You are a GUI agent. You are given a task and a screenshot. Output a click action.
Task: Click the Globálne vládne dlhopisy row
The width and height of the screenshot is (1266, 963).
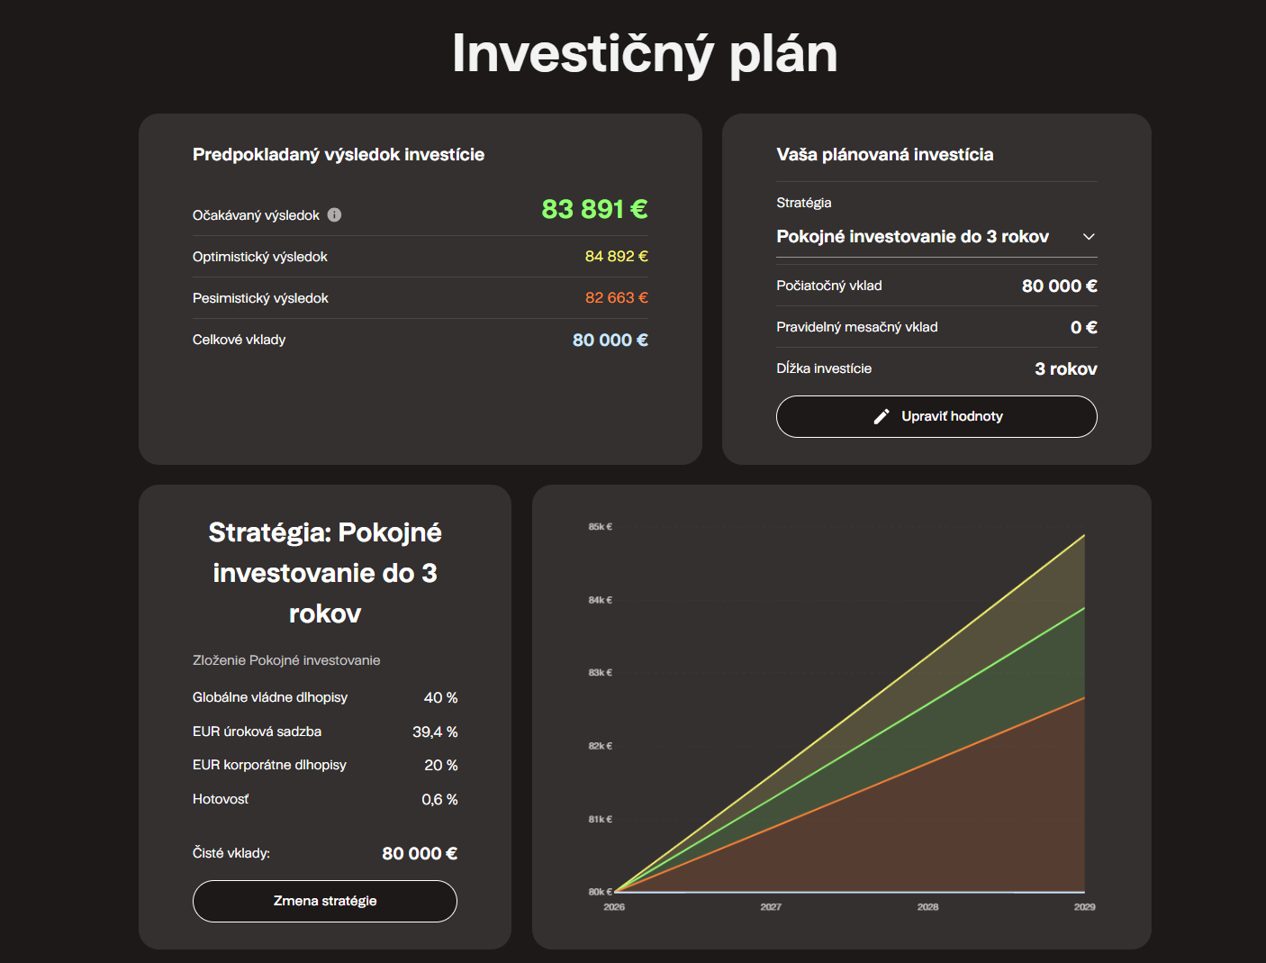(x=325, y=697)
